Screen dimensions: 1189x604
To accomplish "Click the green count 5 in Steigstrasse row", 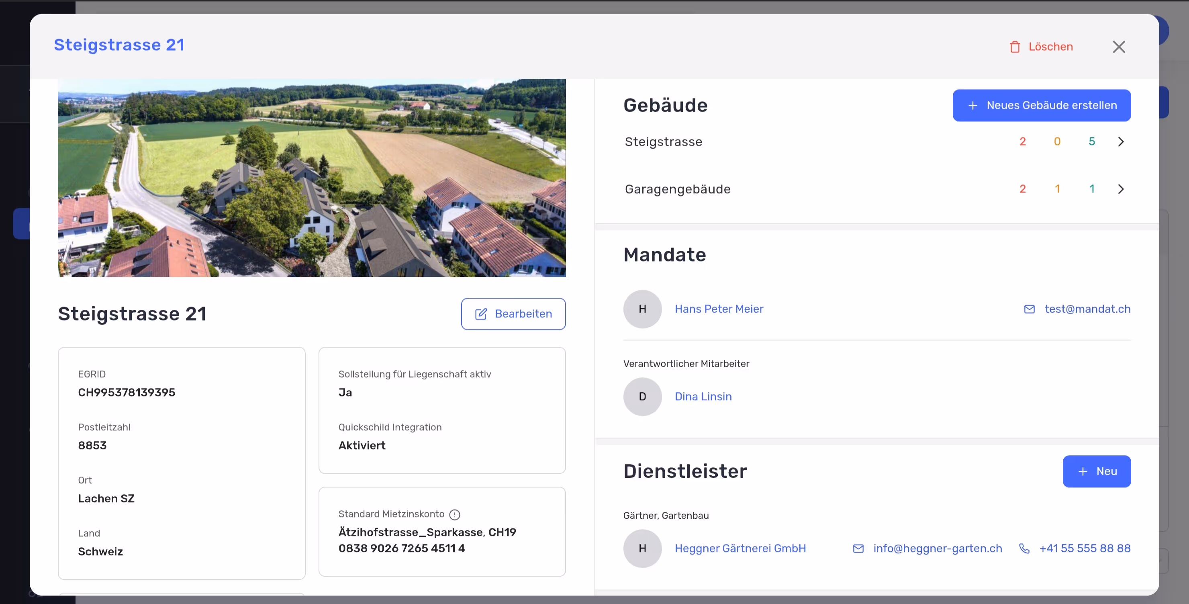I will 1092,141.
